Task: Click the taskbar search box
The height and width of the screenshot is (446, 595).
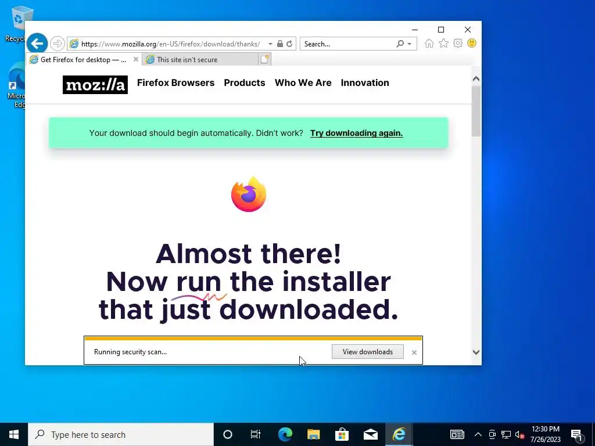Action: click(121, 434)
